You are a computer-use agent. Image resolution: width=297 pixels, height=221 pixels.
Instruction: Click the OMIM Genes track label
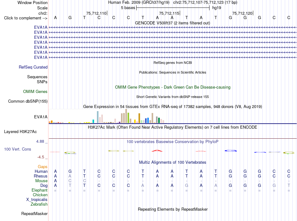[x=35, y=92]
